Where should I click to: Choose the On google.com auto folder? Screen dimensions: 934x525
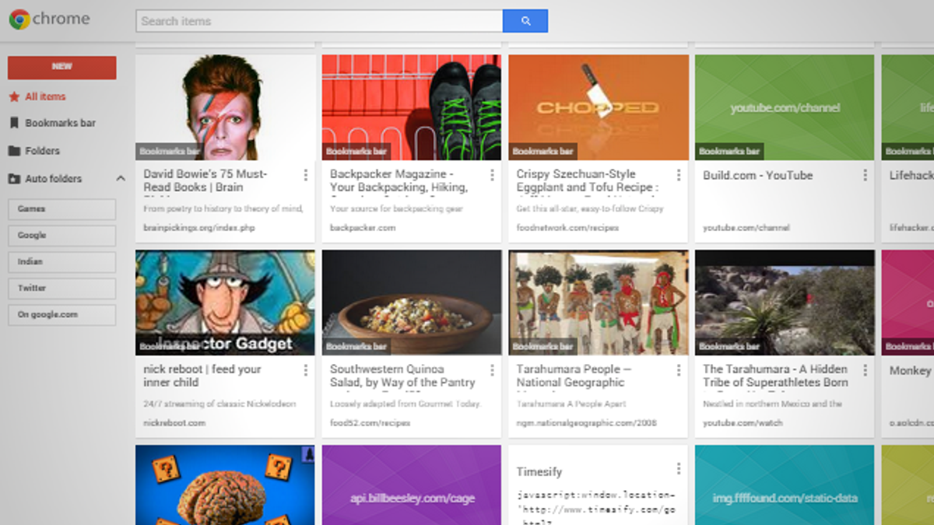coord(61,315)
